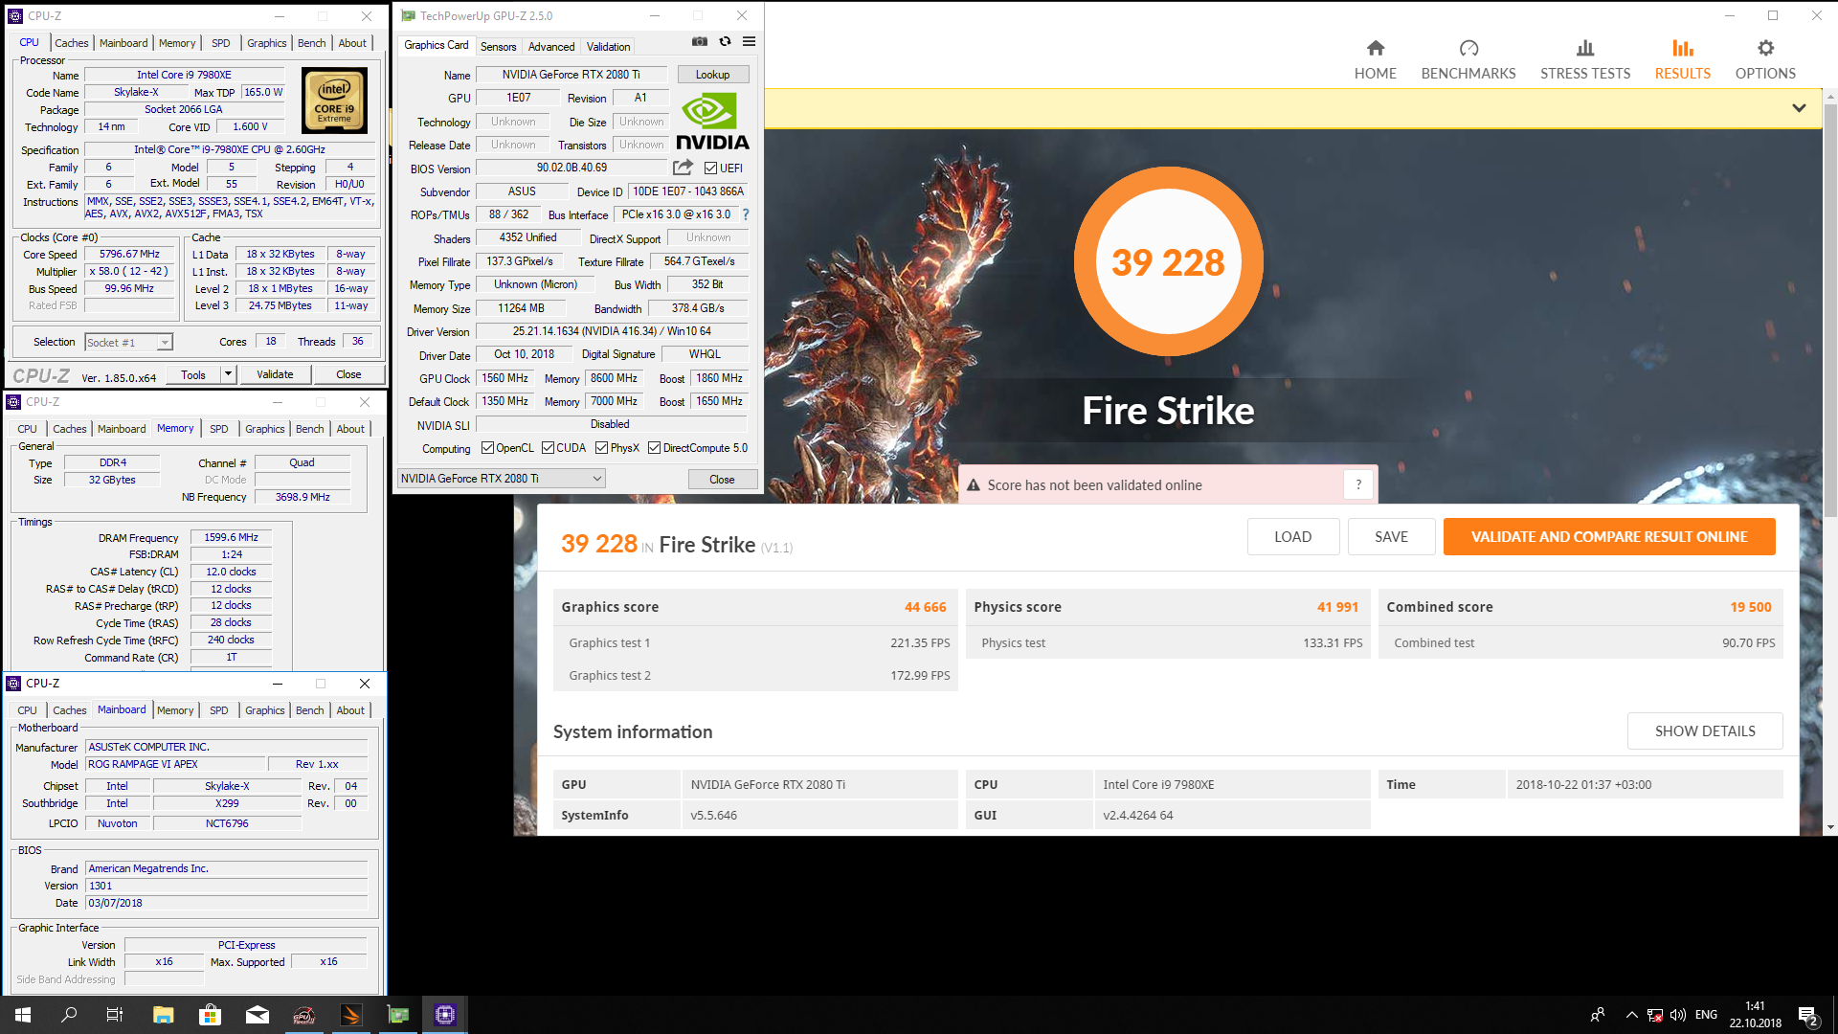Open SPD tab in bottom CPU-Z window
The image size is (1838, 1034).
[x=219, y=710]
